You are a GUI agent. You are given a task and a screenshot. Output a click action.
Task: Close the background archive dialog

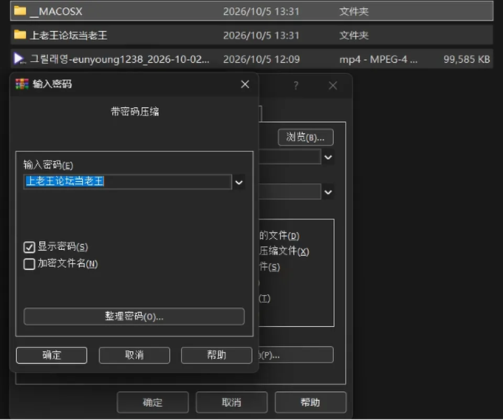click(333, 85)
